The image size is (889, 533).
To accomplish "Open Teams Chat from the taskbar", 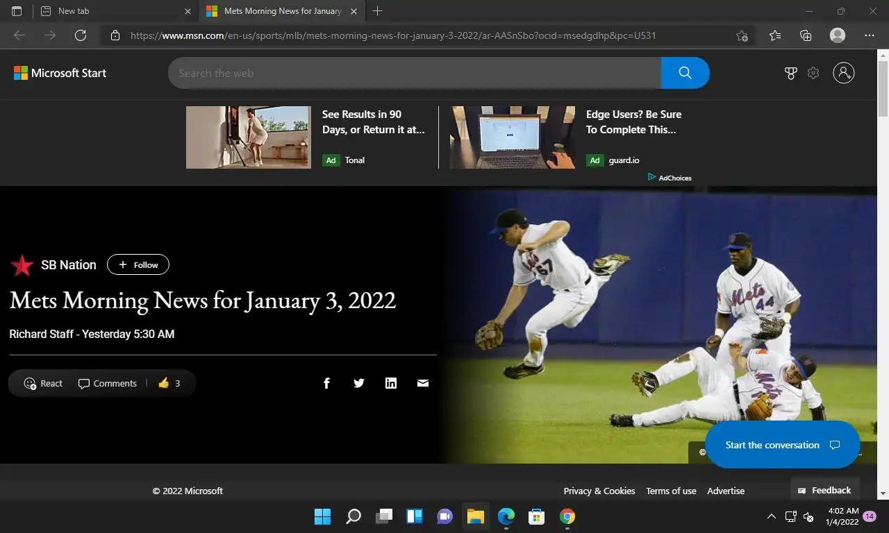I will (x=445, y=516).
